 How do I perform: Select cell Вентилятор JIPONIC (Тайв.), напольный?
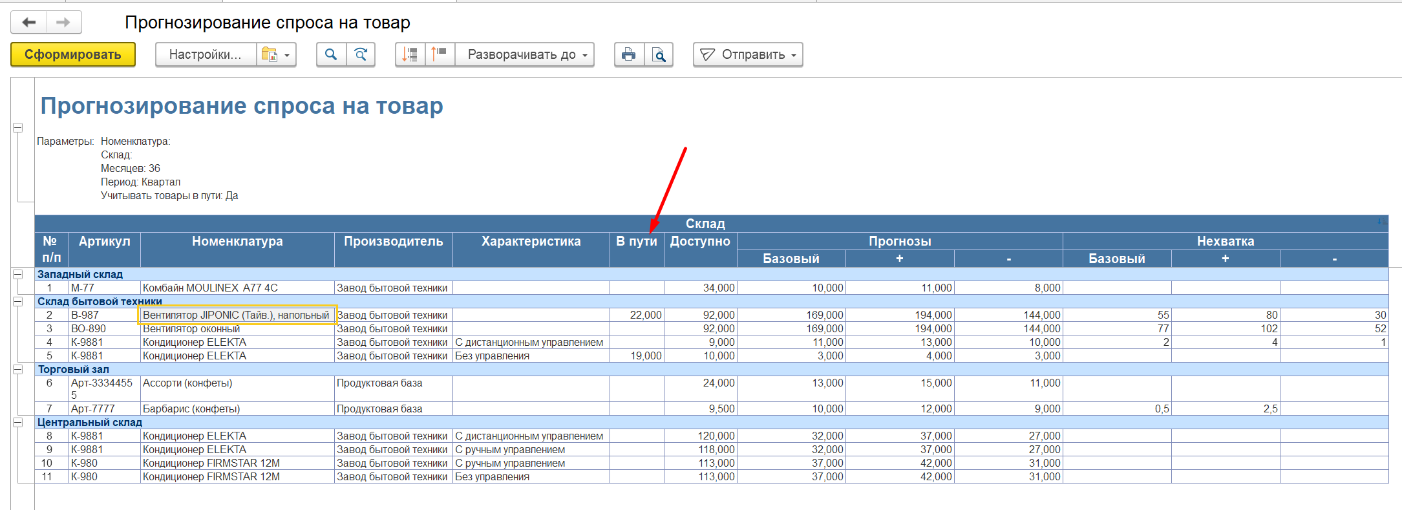coord(237,315)
